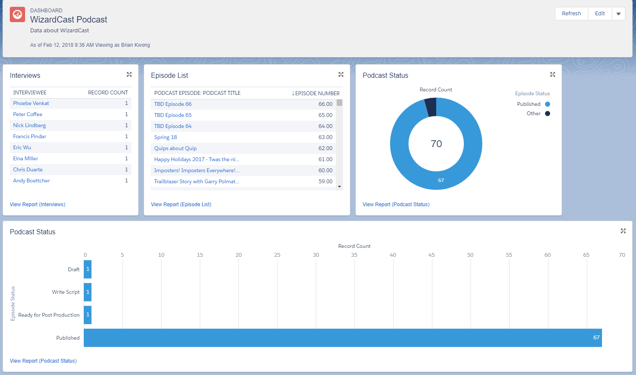
Task: Click the dark Other slice of donut
Action: click(431, 107)
